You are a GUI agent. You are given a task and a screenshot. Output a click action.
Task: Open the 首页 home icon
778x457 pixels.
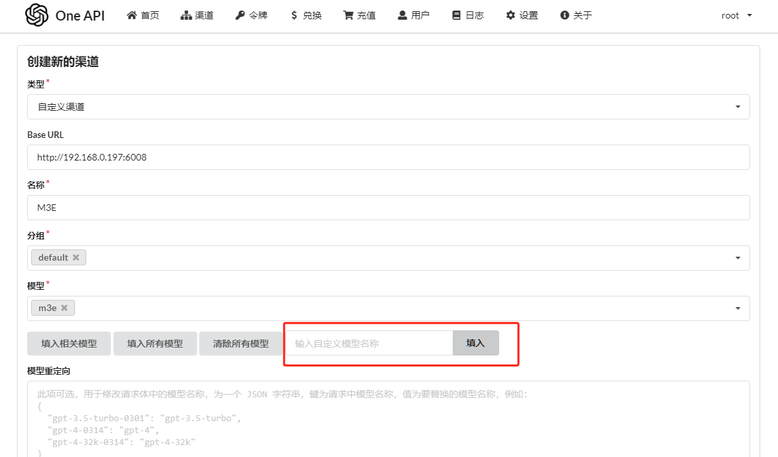tap(132, 15)
